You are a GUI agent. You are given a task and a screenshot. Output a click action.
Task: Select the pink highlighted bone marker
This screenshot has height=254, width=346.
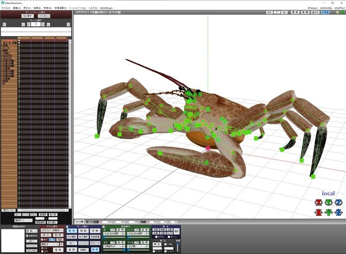click(208, 148)
